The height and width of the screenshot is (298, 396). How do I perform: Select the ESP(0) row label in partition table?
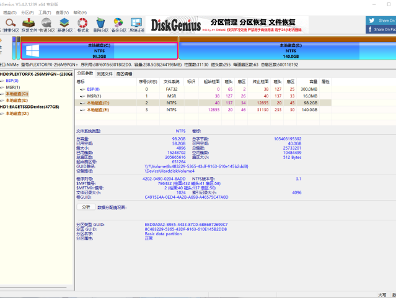click(x=94, y=89)
